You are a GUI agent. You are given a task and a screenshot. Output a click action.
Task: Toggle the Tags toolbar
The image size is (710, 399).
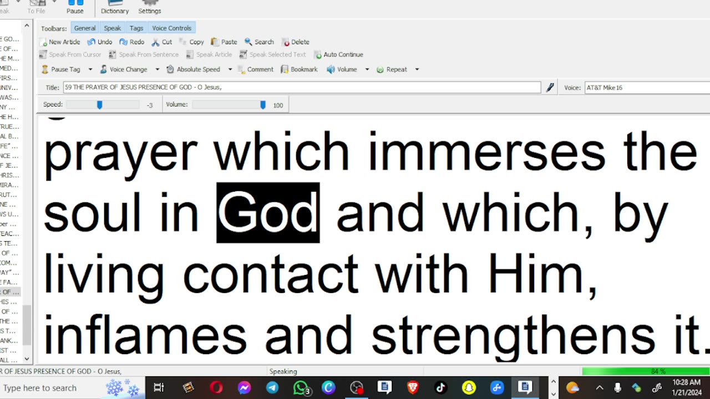click(136, 28)
